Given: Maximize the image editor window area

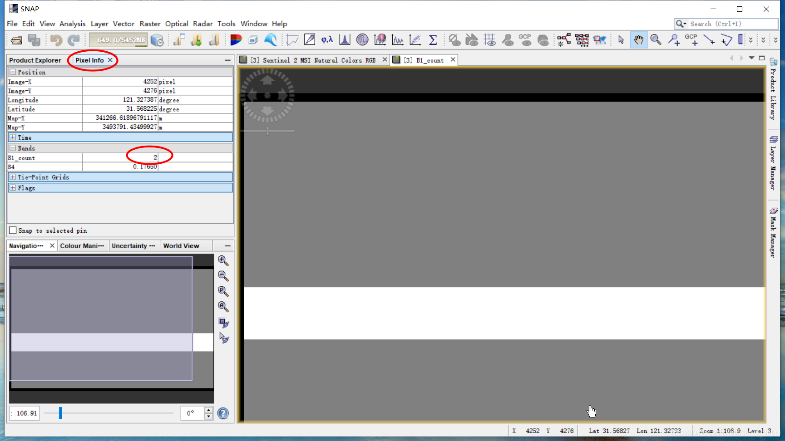Looking at the screenshot, I should coord(762,58).
